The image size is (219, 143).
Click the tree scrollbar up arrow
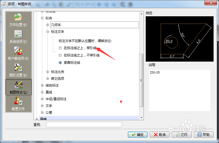141,14
